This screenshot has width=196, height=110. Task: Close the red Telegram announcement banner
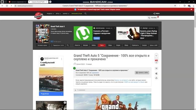click(x=191, y=9)
